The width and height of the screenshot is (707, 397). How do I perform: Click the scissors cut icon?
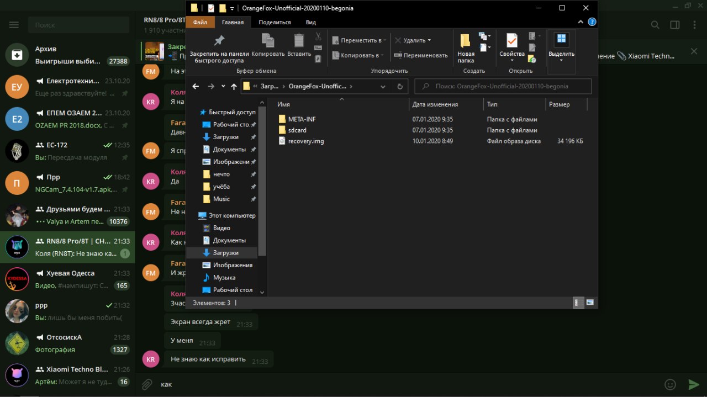pyautogui.click(x=318, y=36)
